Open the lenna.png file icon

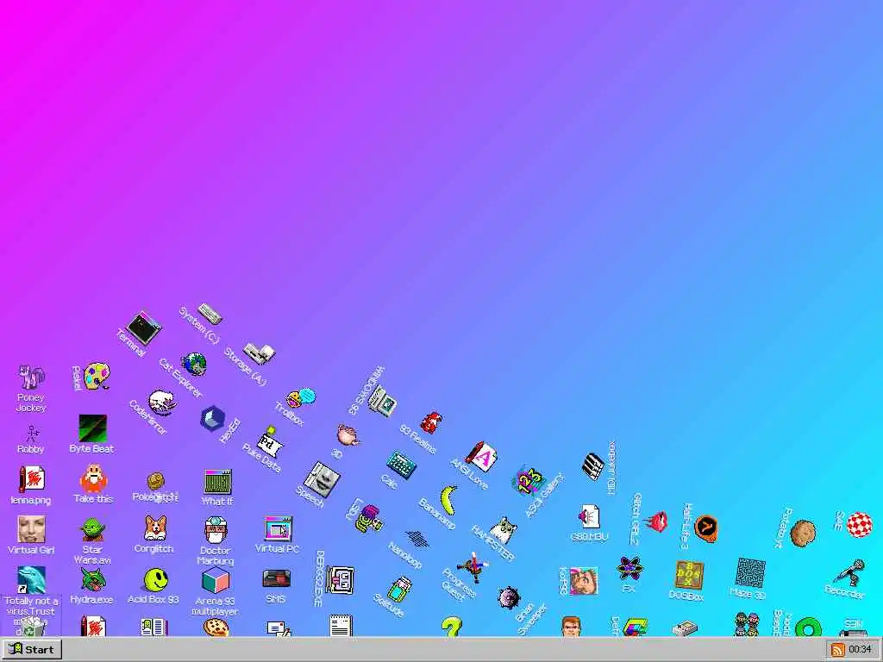pos(32,479)
